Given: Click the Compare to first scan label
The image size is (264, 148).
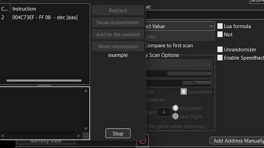Looking at the screenshot, I should [x=169, y=46].
